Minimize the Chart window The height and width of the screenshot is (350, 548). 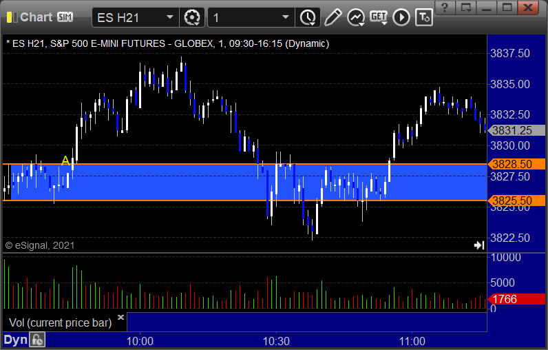487,8
